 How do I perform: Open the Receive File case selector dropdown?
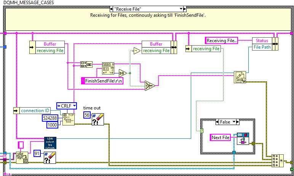(181, 9)
